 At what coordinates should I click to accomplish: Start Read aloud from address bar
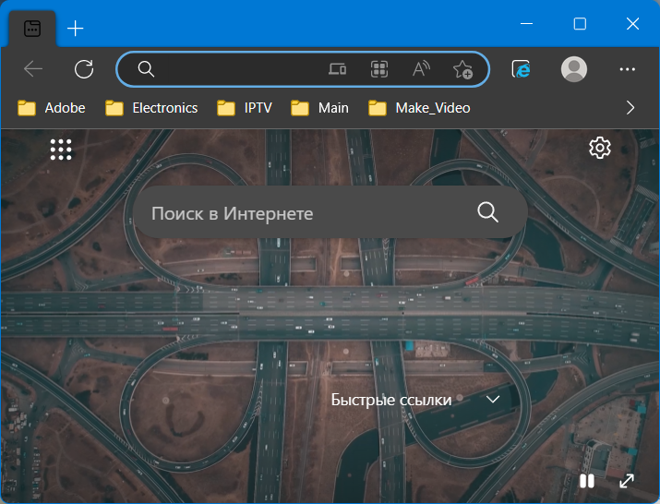(x=421, y=69)
